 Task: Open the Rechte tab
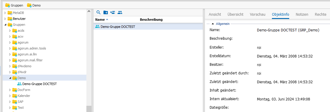point(320,15)
